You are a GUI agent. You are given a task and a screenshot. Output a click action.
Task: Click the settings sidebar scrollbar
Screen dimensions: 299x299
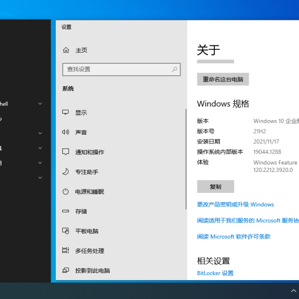pos(186,159)
